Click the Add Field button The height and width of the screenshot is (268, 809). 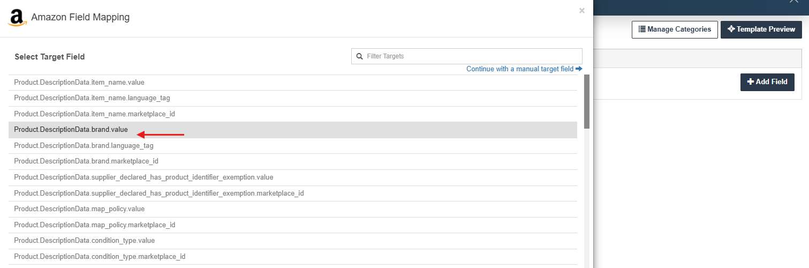pos(767,82)
